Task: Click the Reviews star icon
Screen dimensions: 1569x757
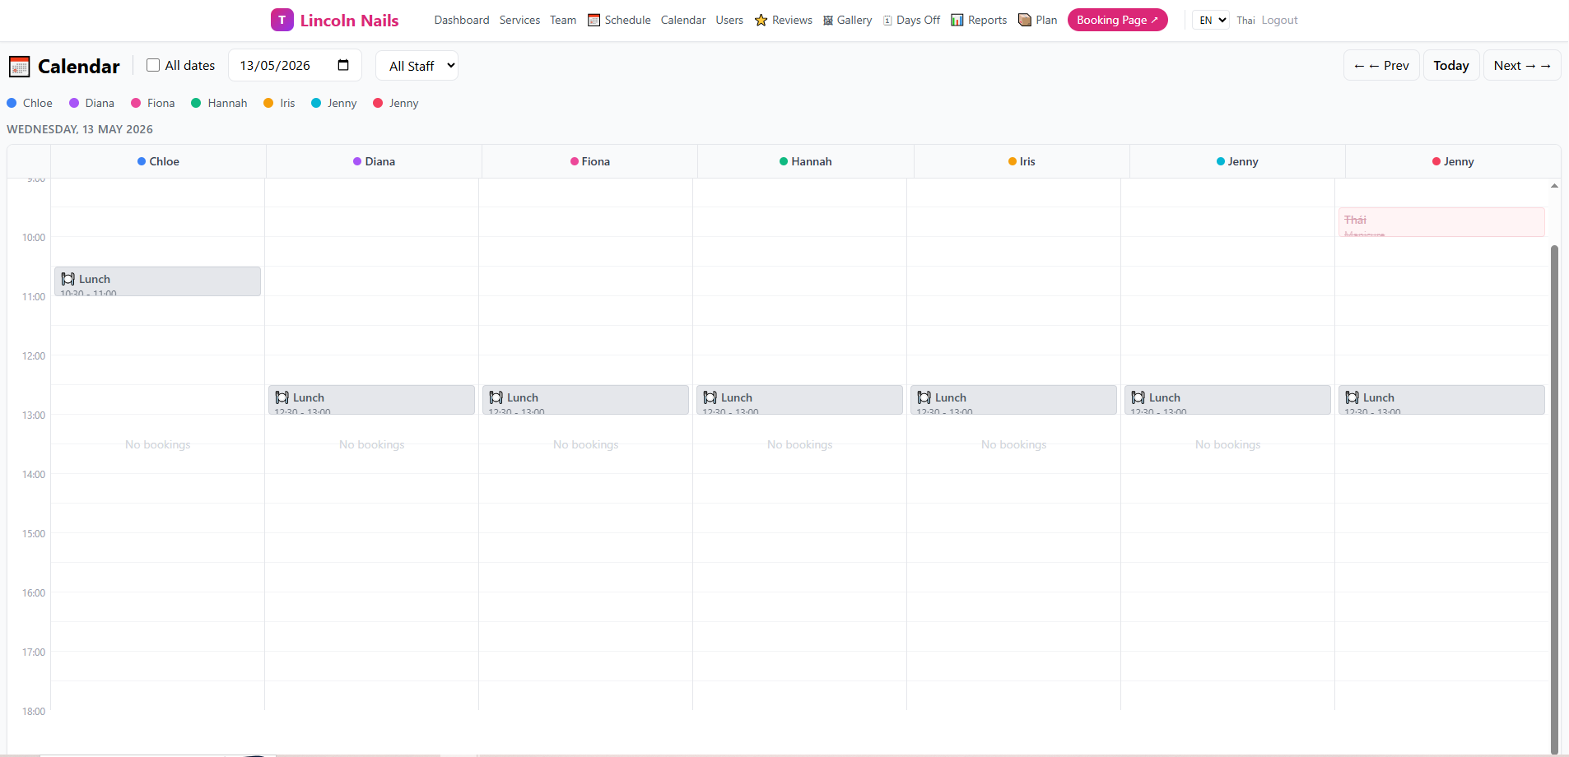Action: [x=761, y=20]
